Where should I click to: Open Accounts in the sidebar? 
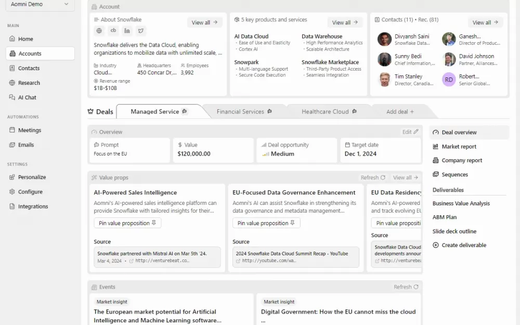tap(40, 54)
